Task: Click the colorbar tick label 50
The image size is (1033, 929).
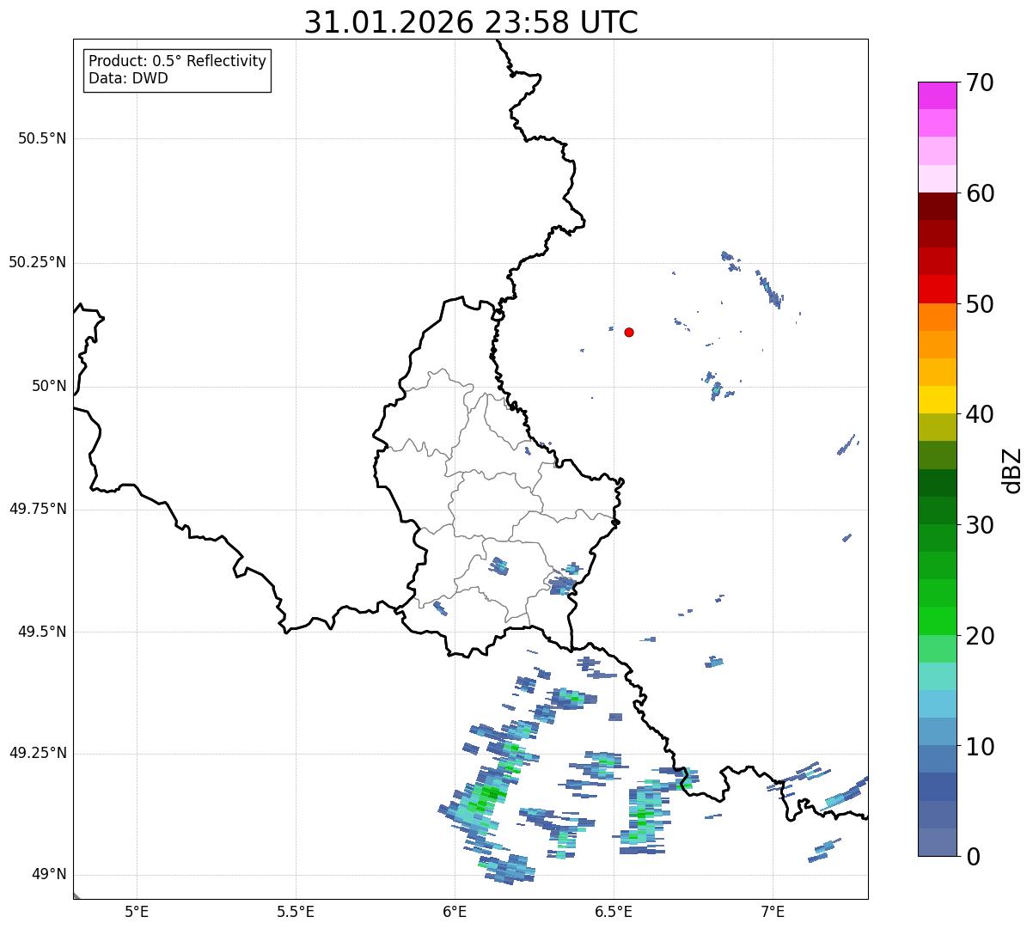Action: coord(980,304)
